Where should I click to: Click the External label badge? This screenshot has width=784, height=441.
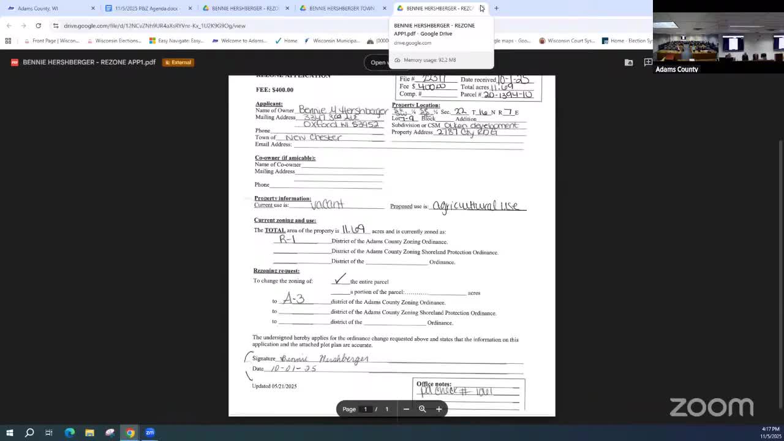click(x=178, y=62)
